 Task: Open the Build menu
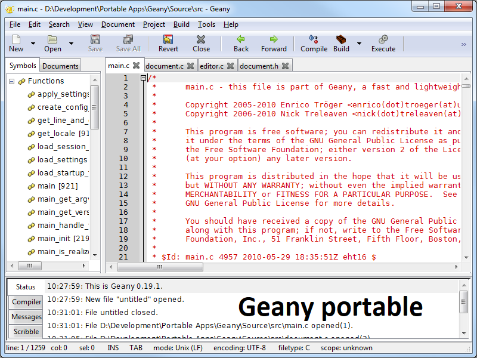point(181,24)
